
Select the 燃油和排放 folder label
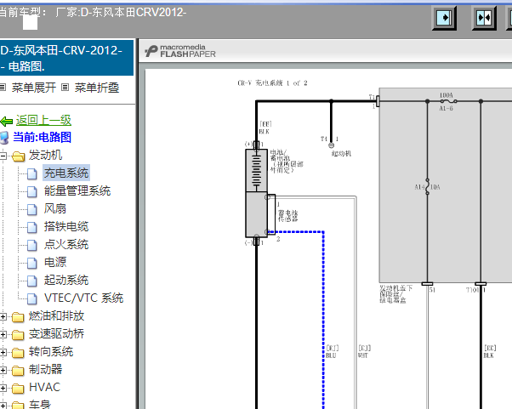point(56,315)
